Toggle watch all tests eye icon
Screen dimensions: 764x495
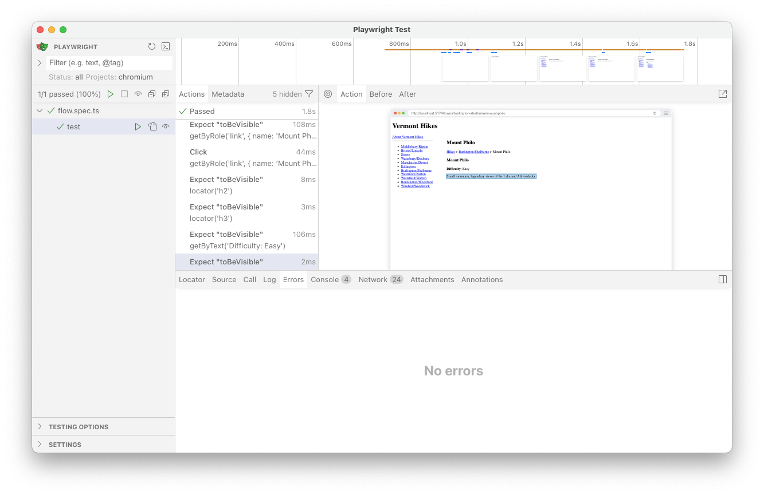click(x=138, y=94)
